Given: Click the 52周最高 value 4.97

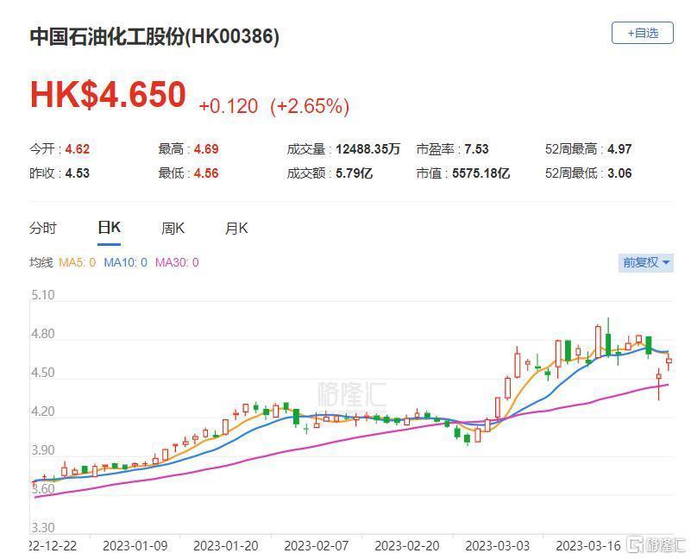Looking at the screenshot, I should pos(619,149).
